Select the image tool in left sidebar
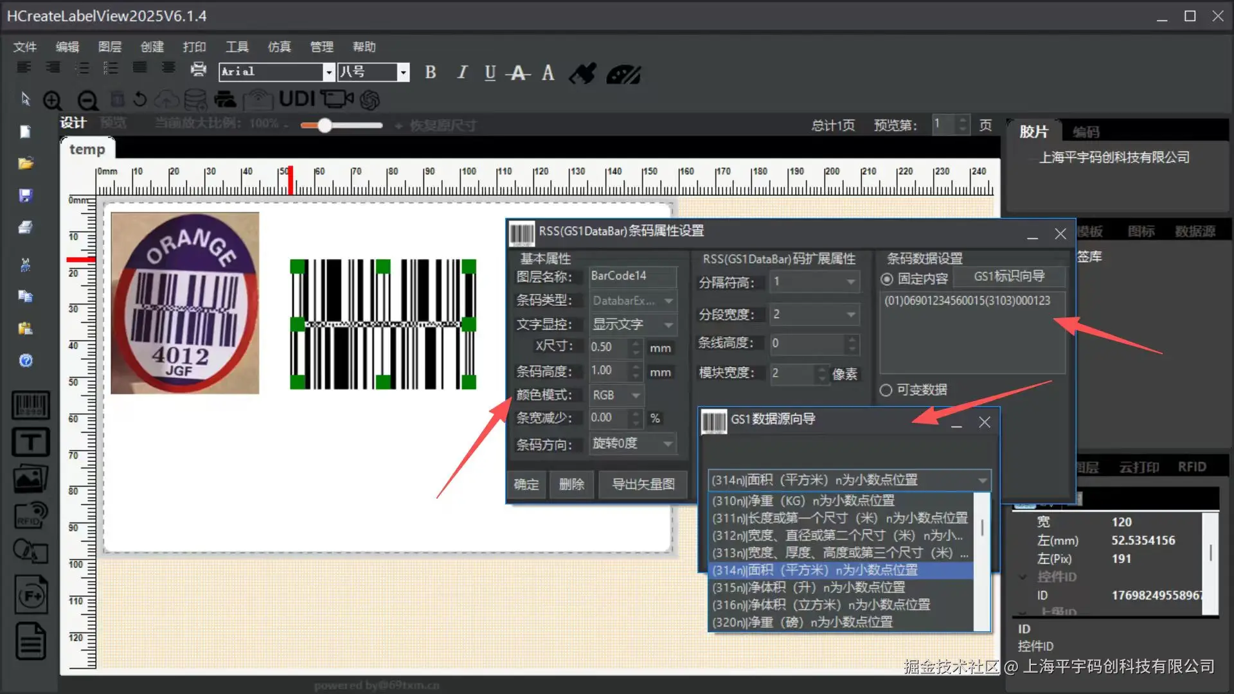The image size is (1234, 694). (x=30, y=479)
